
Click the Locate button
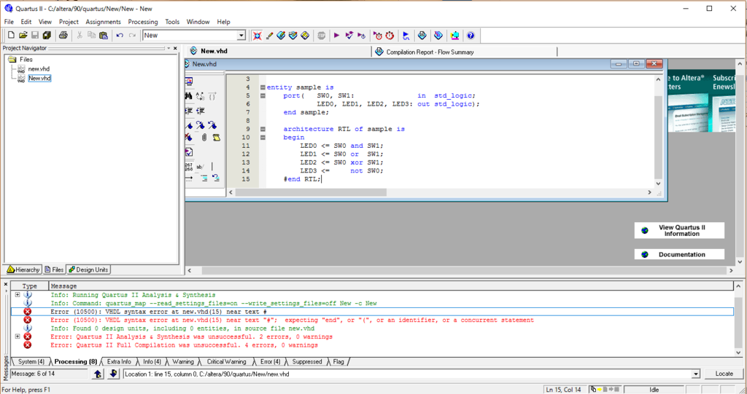[x=724, y=374]
